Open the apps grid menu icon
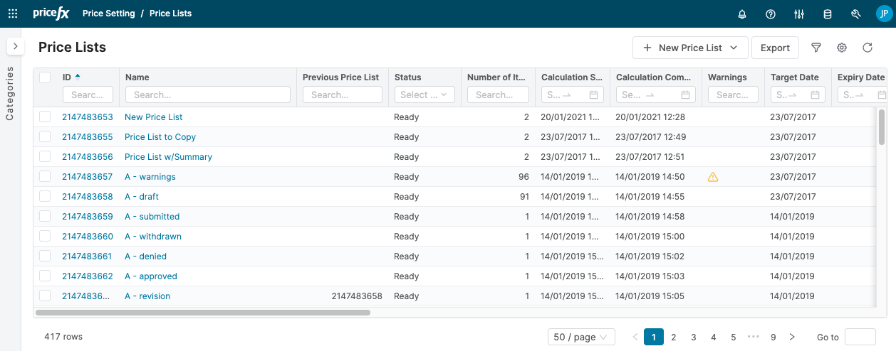 point(13,13)
